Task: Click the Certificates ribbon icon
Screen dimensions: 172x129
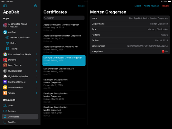Action: 5,117
